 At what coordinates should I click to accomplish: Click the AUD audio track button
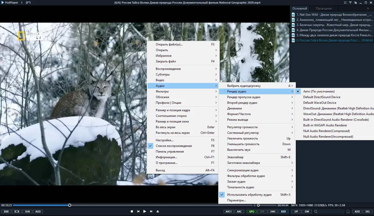pyautogui.click(x=38, y=212)
